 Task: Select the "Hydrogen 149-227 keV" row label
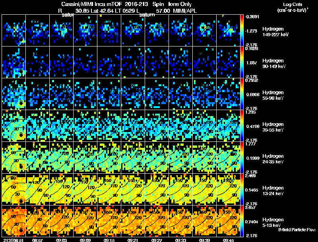point(275,32)
